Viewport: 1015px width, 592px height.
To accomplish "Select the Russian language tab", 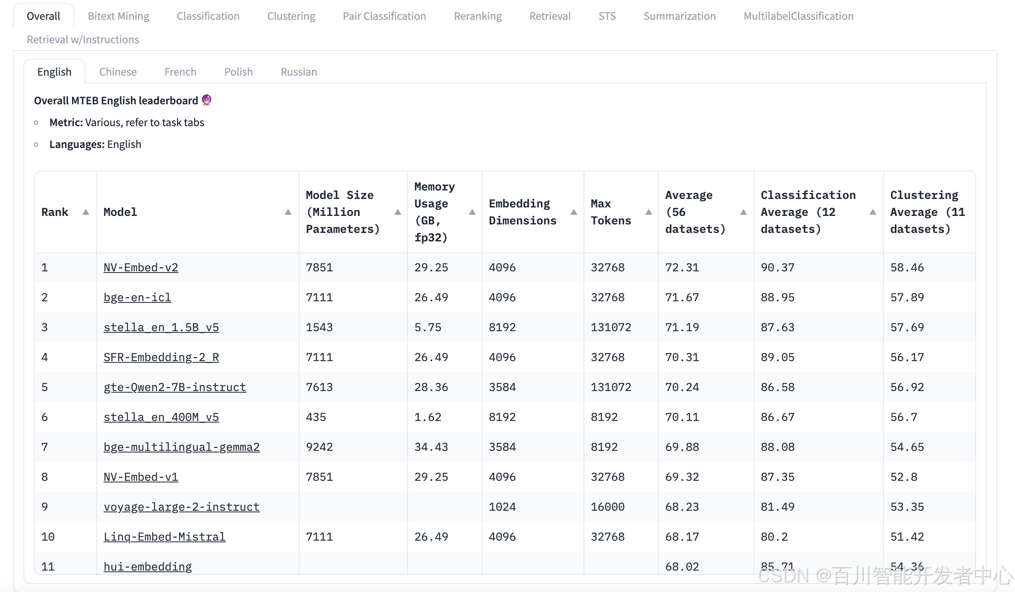I will (x=299, y=72).
